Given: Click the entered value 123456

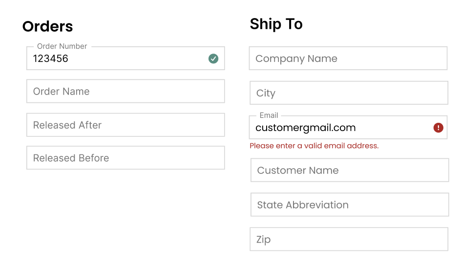Looking at the screenshot, I should point(51,59).
